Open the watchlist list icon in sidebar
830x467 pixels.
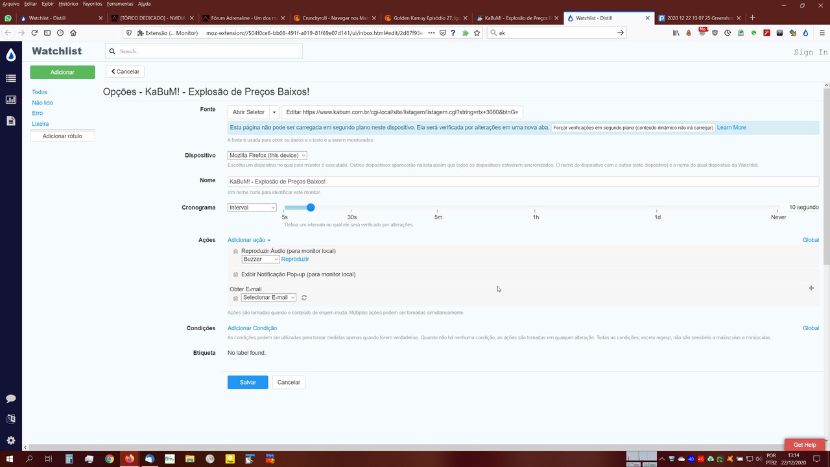click(10, 78)
